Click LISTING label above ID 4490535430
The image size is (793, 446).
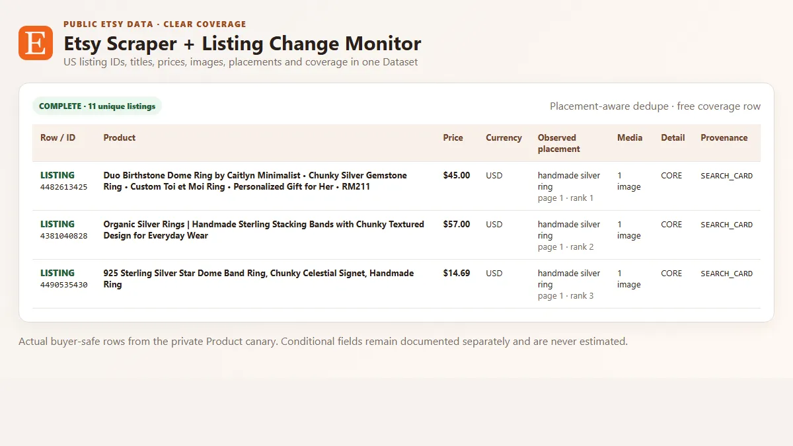click(x=57, y=274)
